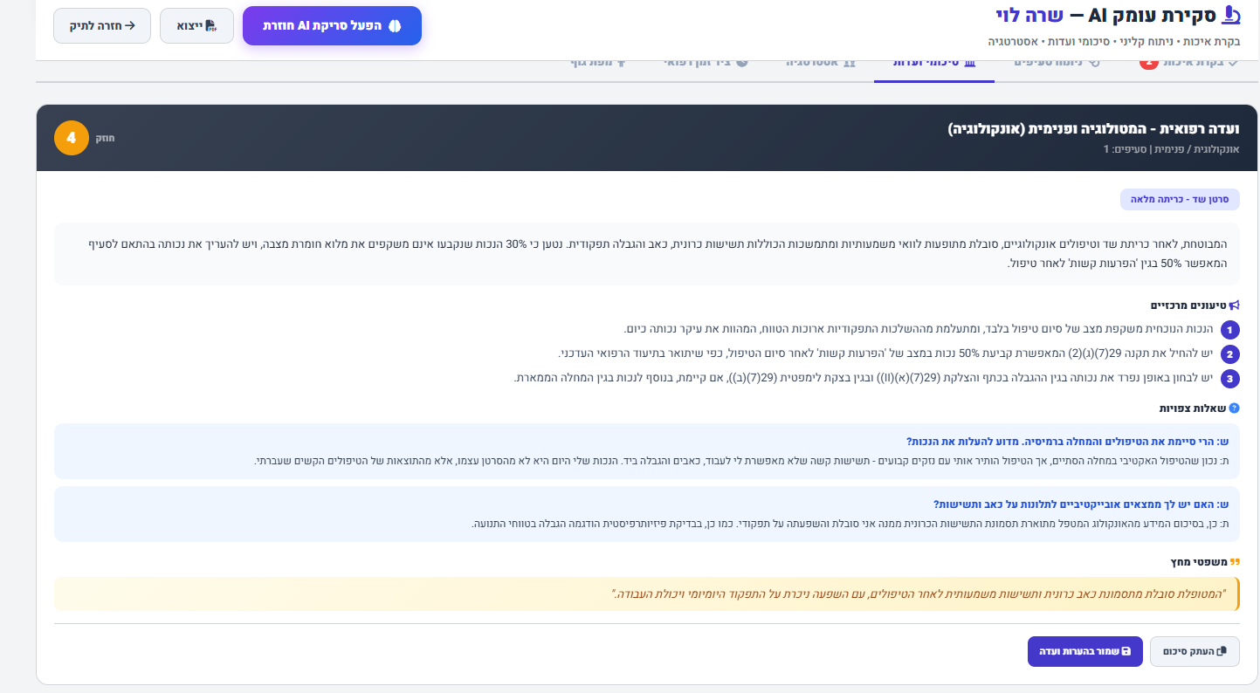Select the סיכומי ועדות tab
1260x693 pixels.
[x=933, y=63]
